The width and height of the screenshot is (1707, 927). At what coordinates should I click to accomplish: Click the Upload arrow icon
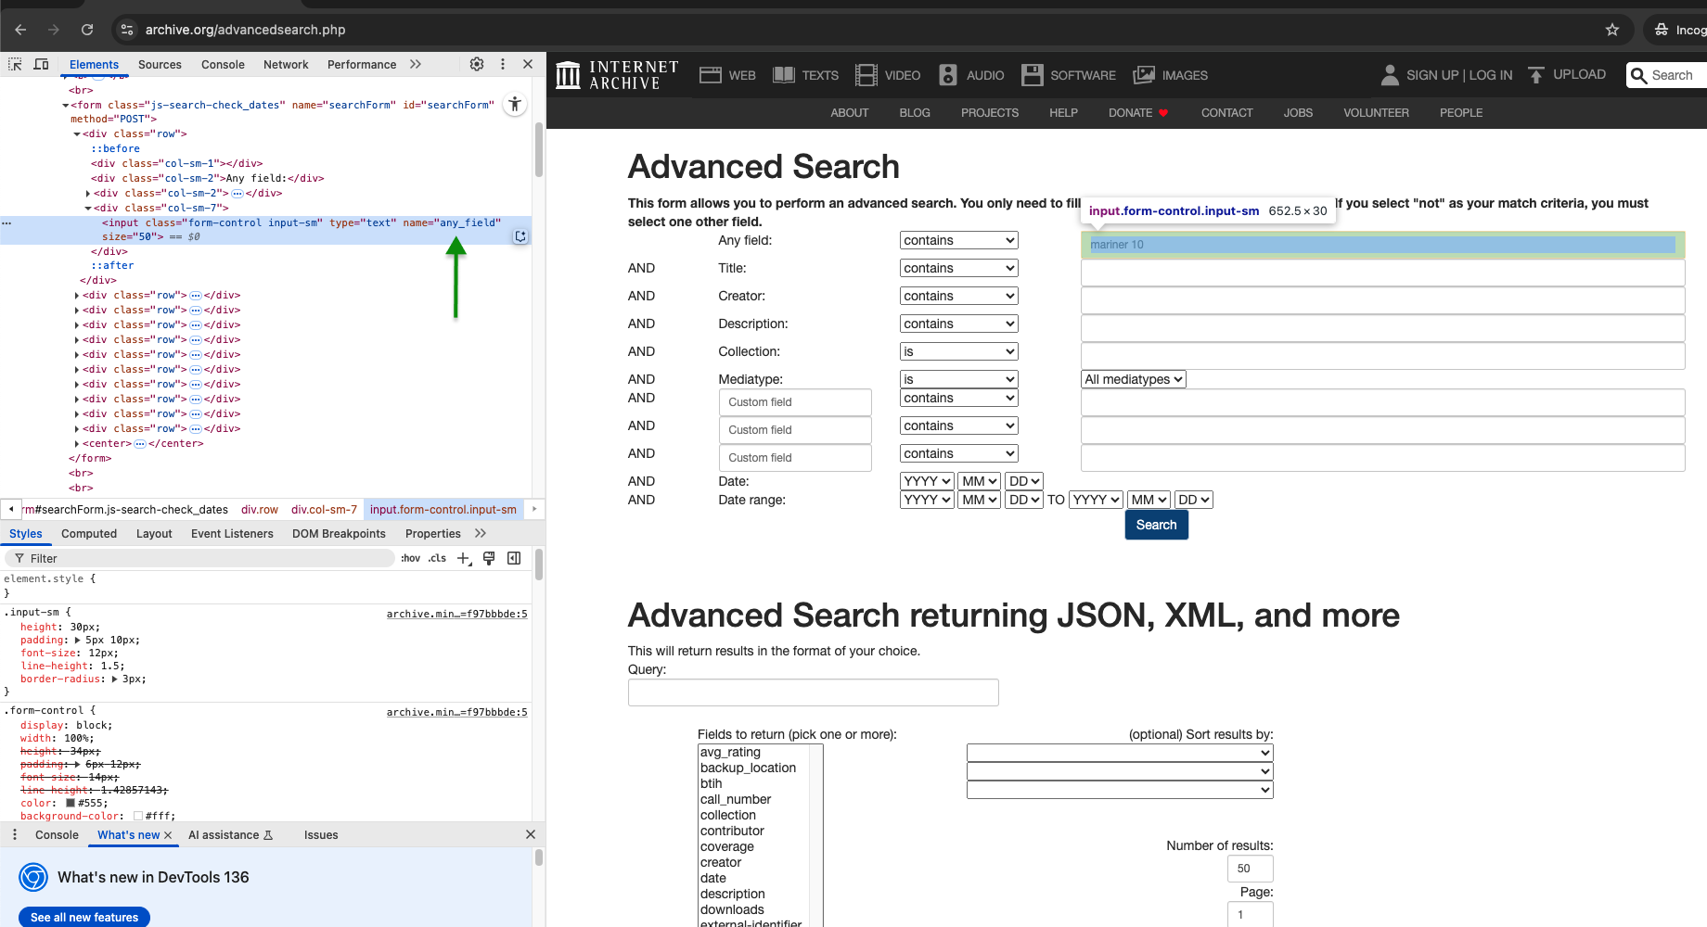(x=1536, y=75)
